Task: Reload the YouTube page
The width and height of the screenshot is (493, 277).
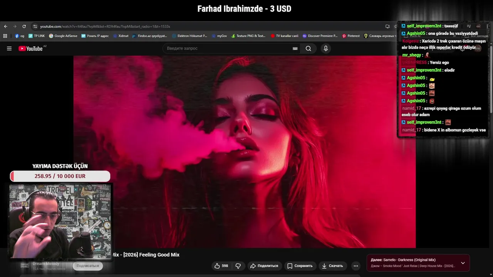Action: pos(24,27)
